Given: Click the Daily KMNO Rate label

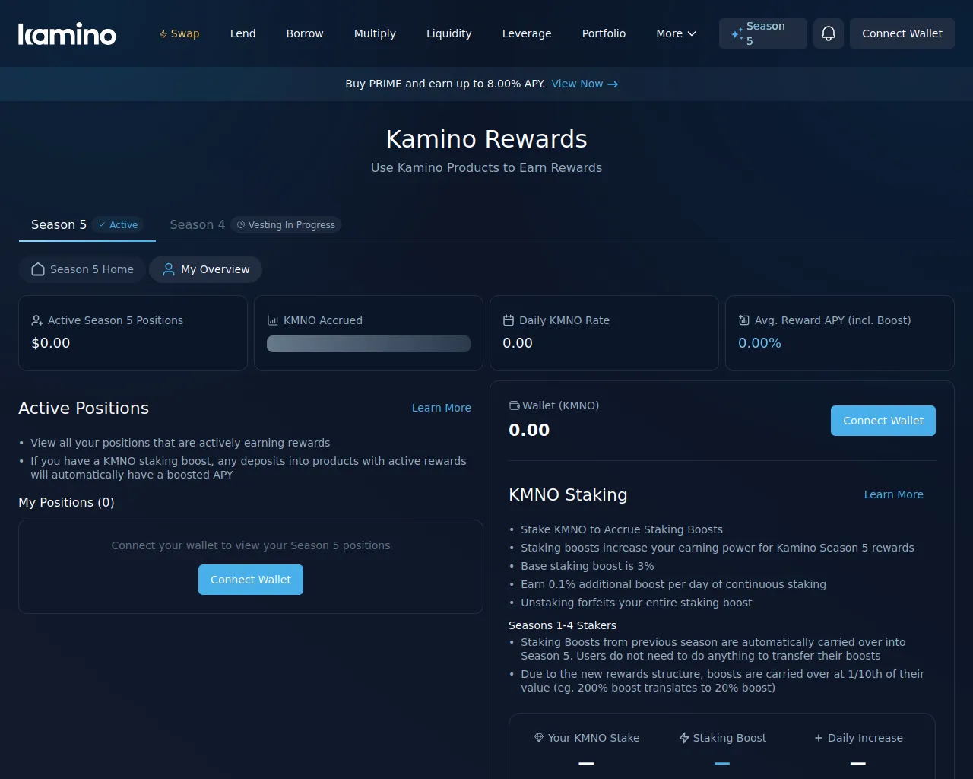Looking at the screenshot, I should (564, 320).
